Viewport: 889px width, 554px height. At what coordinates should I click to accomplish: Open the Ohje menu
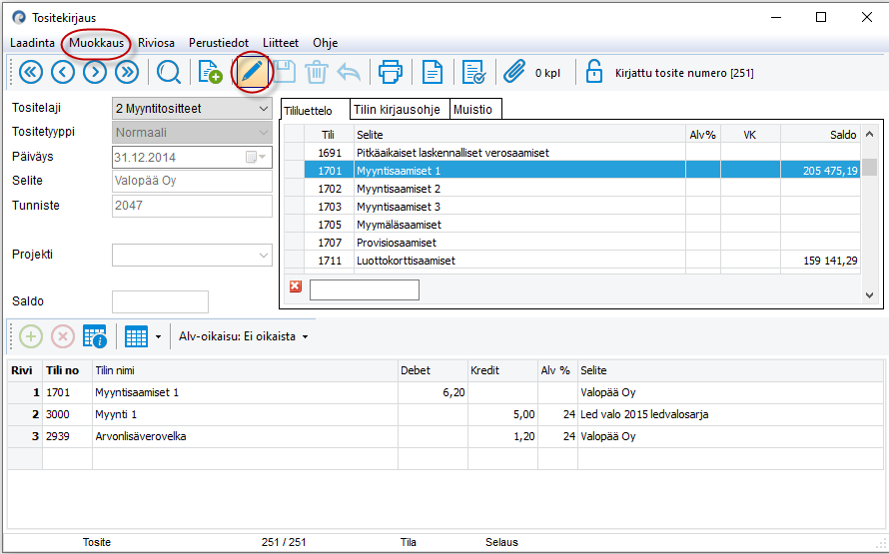click(326, 43)
